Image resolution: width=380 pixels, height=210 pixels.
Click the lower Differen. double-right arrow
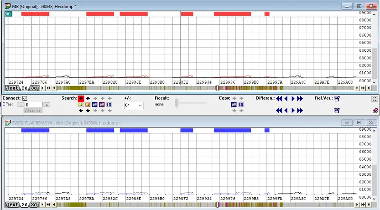tap(300, 111)
